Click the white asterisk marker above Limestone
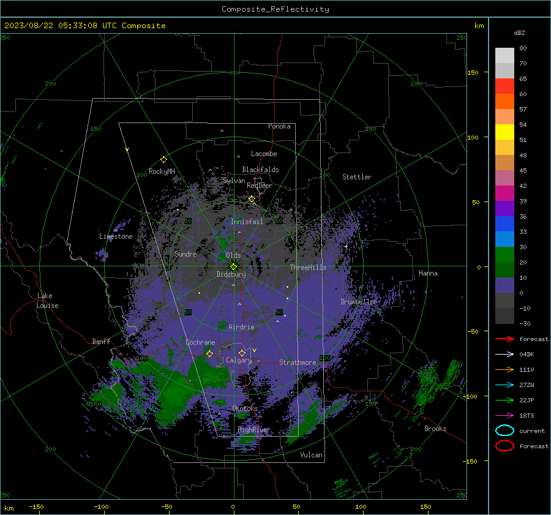Viewport: 551px width, 515px height. (x=116, y=230)
